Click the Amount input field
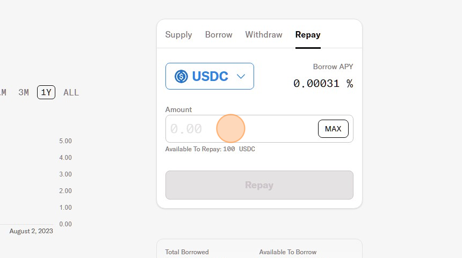Screen dimensions: 462x258 [242, 129]
